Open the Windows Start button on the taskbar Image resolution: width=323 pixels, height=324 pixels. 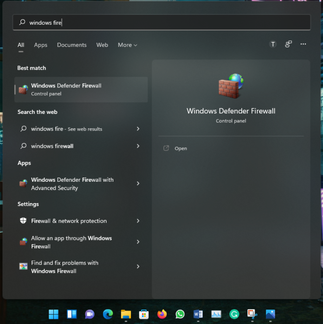click(x=54, y=314)
